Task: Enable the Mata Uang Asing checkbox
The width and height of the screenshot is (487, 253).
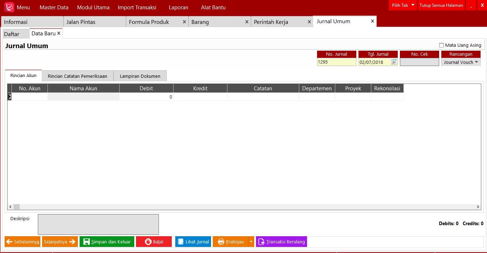Action: coord(442,45)
